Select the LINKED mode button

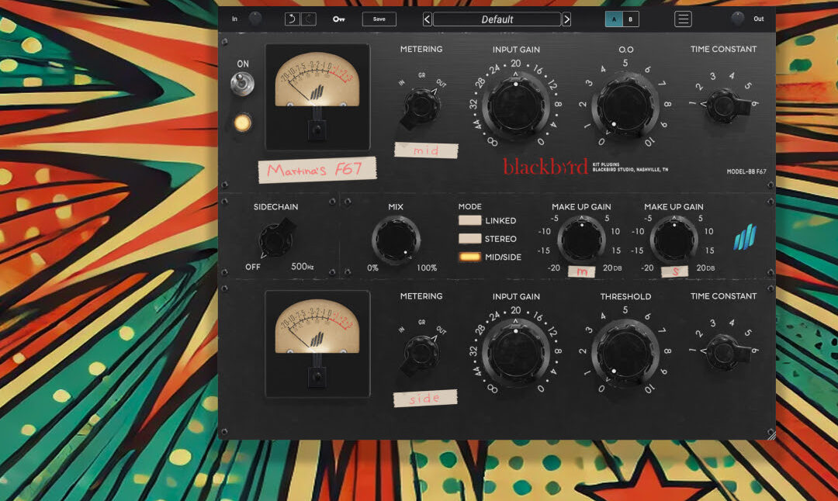[x=469, y=220]
